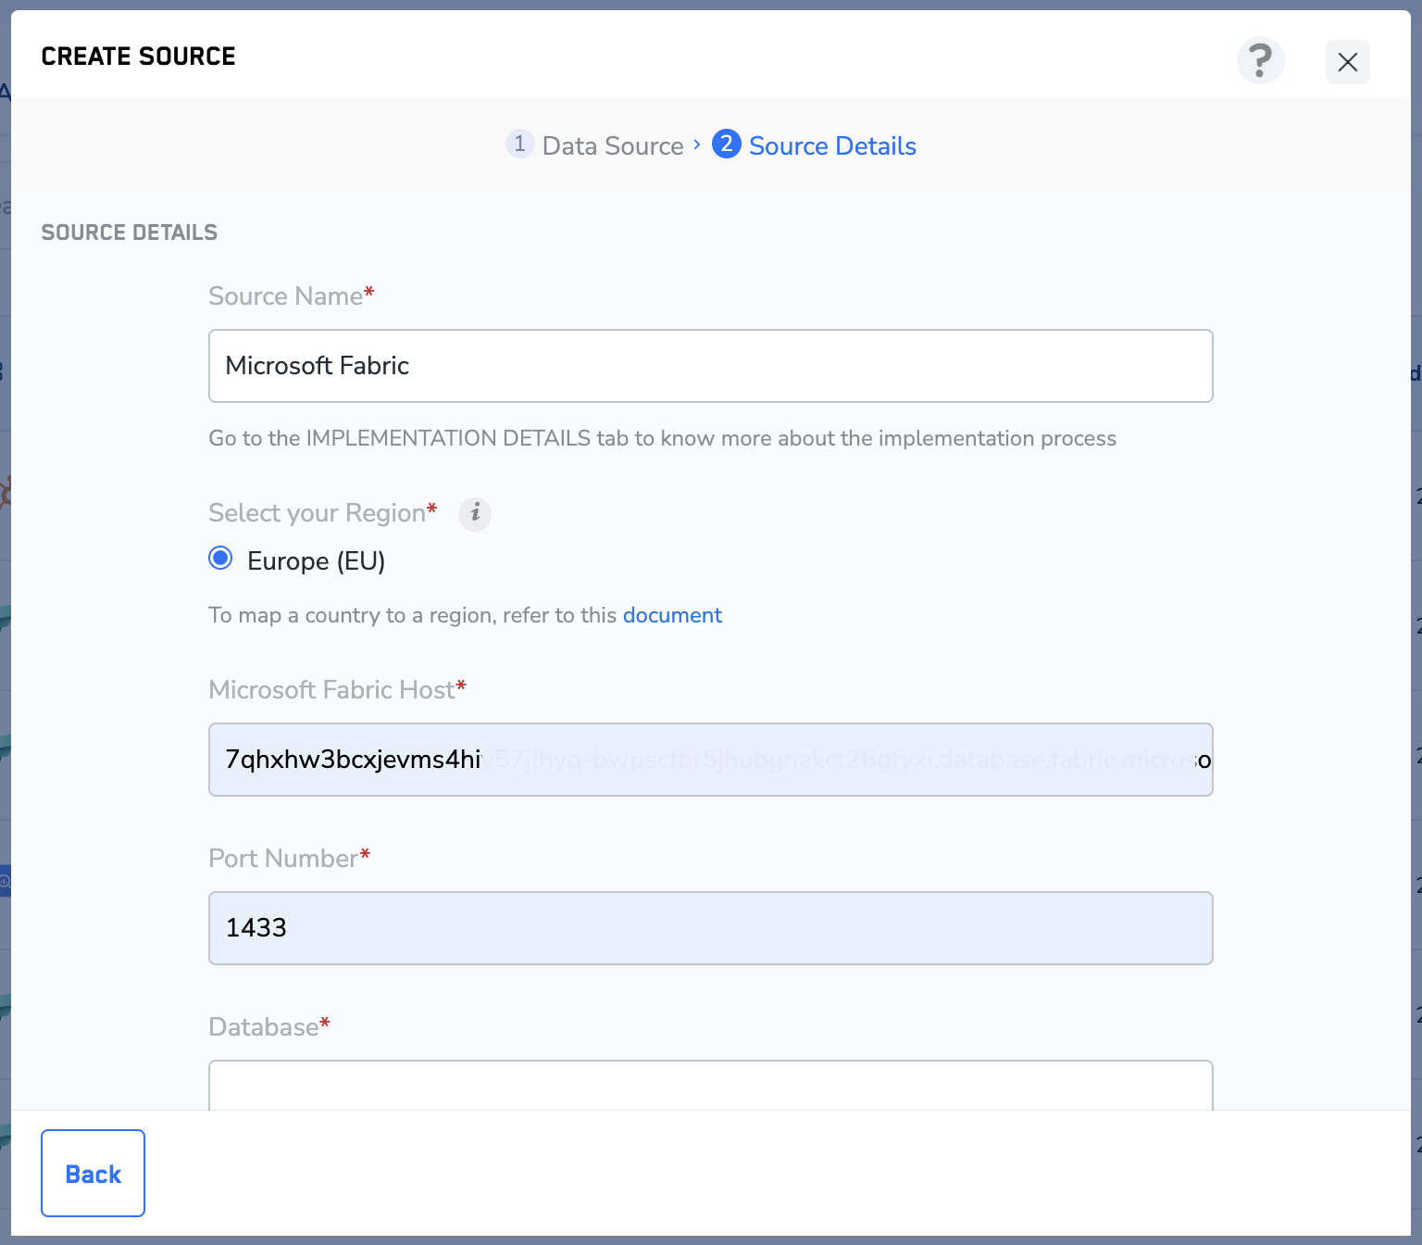
Task: Click the Port Number field showing 1433
Action: click(710, 928)
